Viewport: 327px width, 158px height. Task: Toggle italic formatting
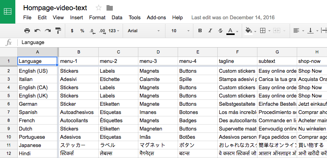210,31
